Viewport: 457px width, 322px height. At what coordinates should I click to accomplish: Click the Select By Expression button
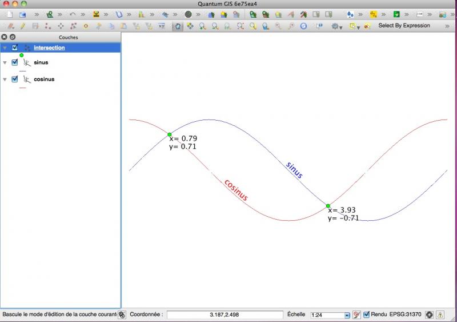pyautogui.click(x=404, y=26)
